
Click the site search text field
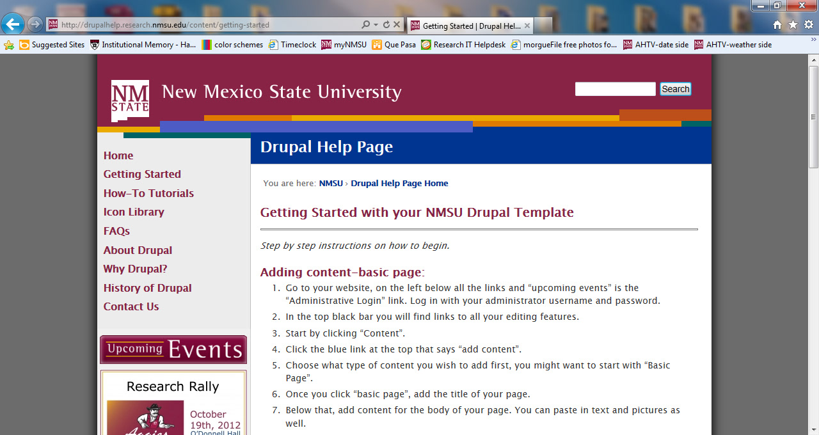click(x=616, y=89)
